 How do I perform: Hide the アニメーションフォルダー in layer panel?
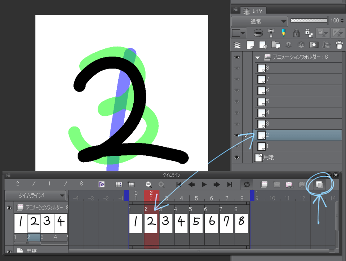(x=237, y=57)
